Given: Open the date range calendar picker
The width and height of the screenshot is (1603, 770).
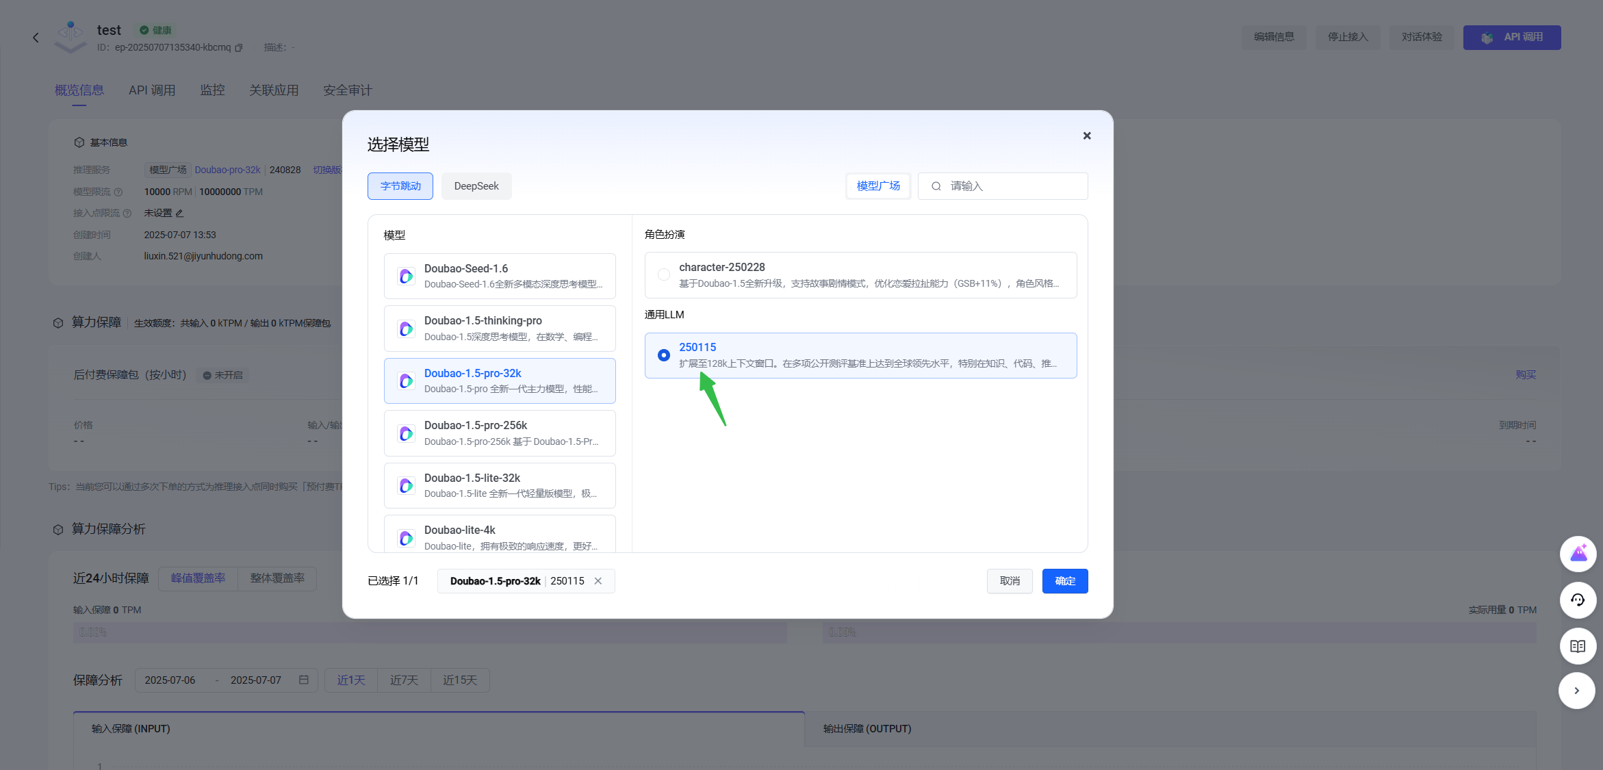Looking at the screenshot, I should [304, 680].
